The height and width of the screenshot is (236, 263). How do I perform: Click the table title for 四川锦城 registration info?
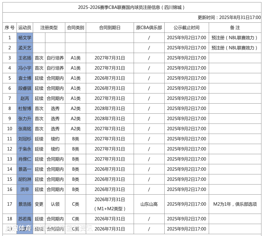(131, 7)
